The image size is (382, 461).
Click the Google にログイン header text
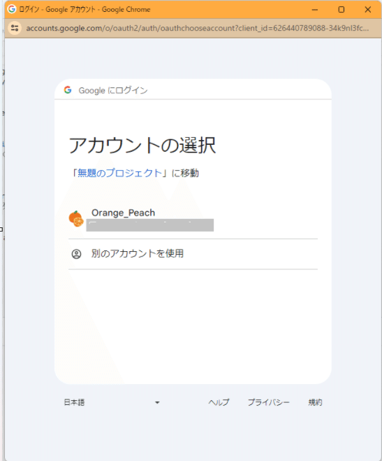[113, 90]
